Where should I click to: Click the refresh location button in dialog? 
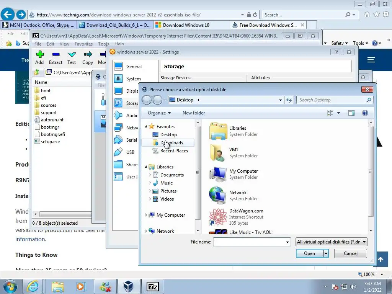point(289,100)
